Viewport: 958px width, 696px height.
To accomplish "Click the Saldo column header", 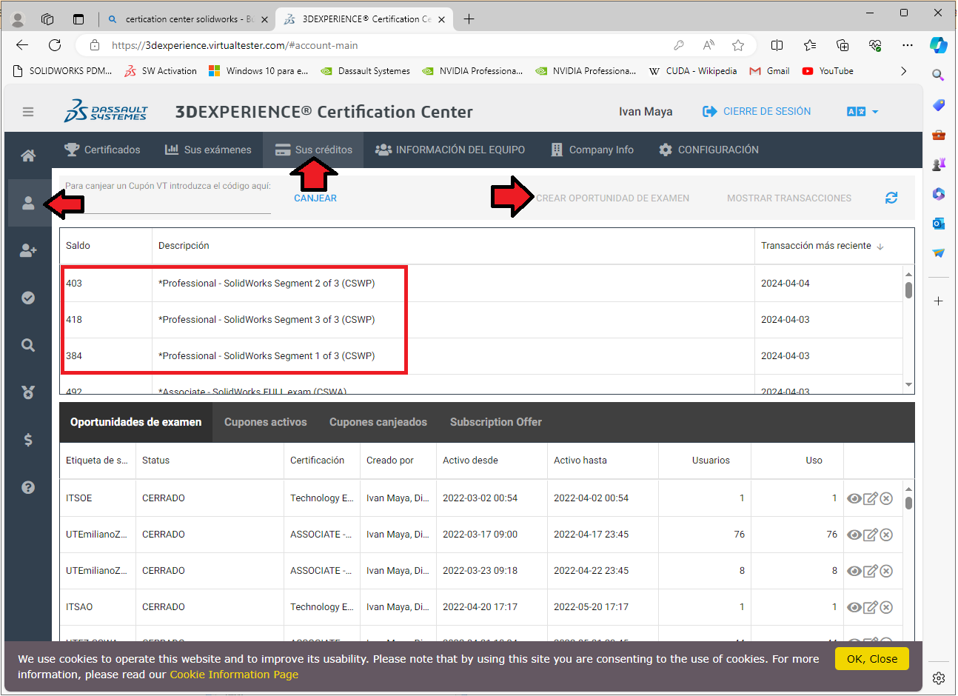I will click(x=106, y=246).
